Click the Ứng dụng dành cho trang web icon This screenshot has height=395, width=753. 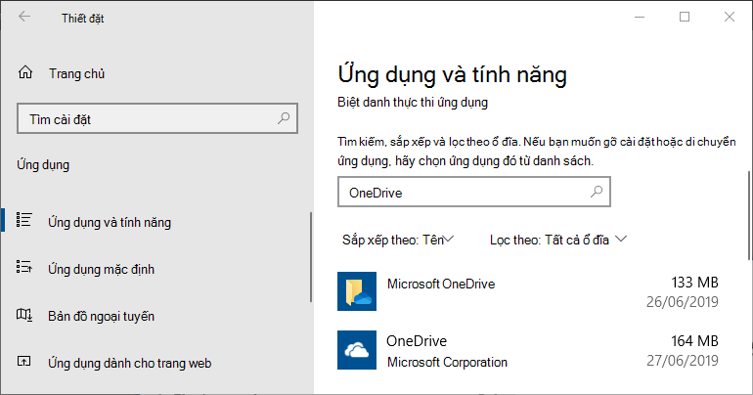click(x=24, y=361)
